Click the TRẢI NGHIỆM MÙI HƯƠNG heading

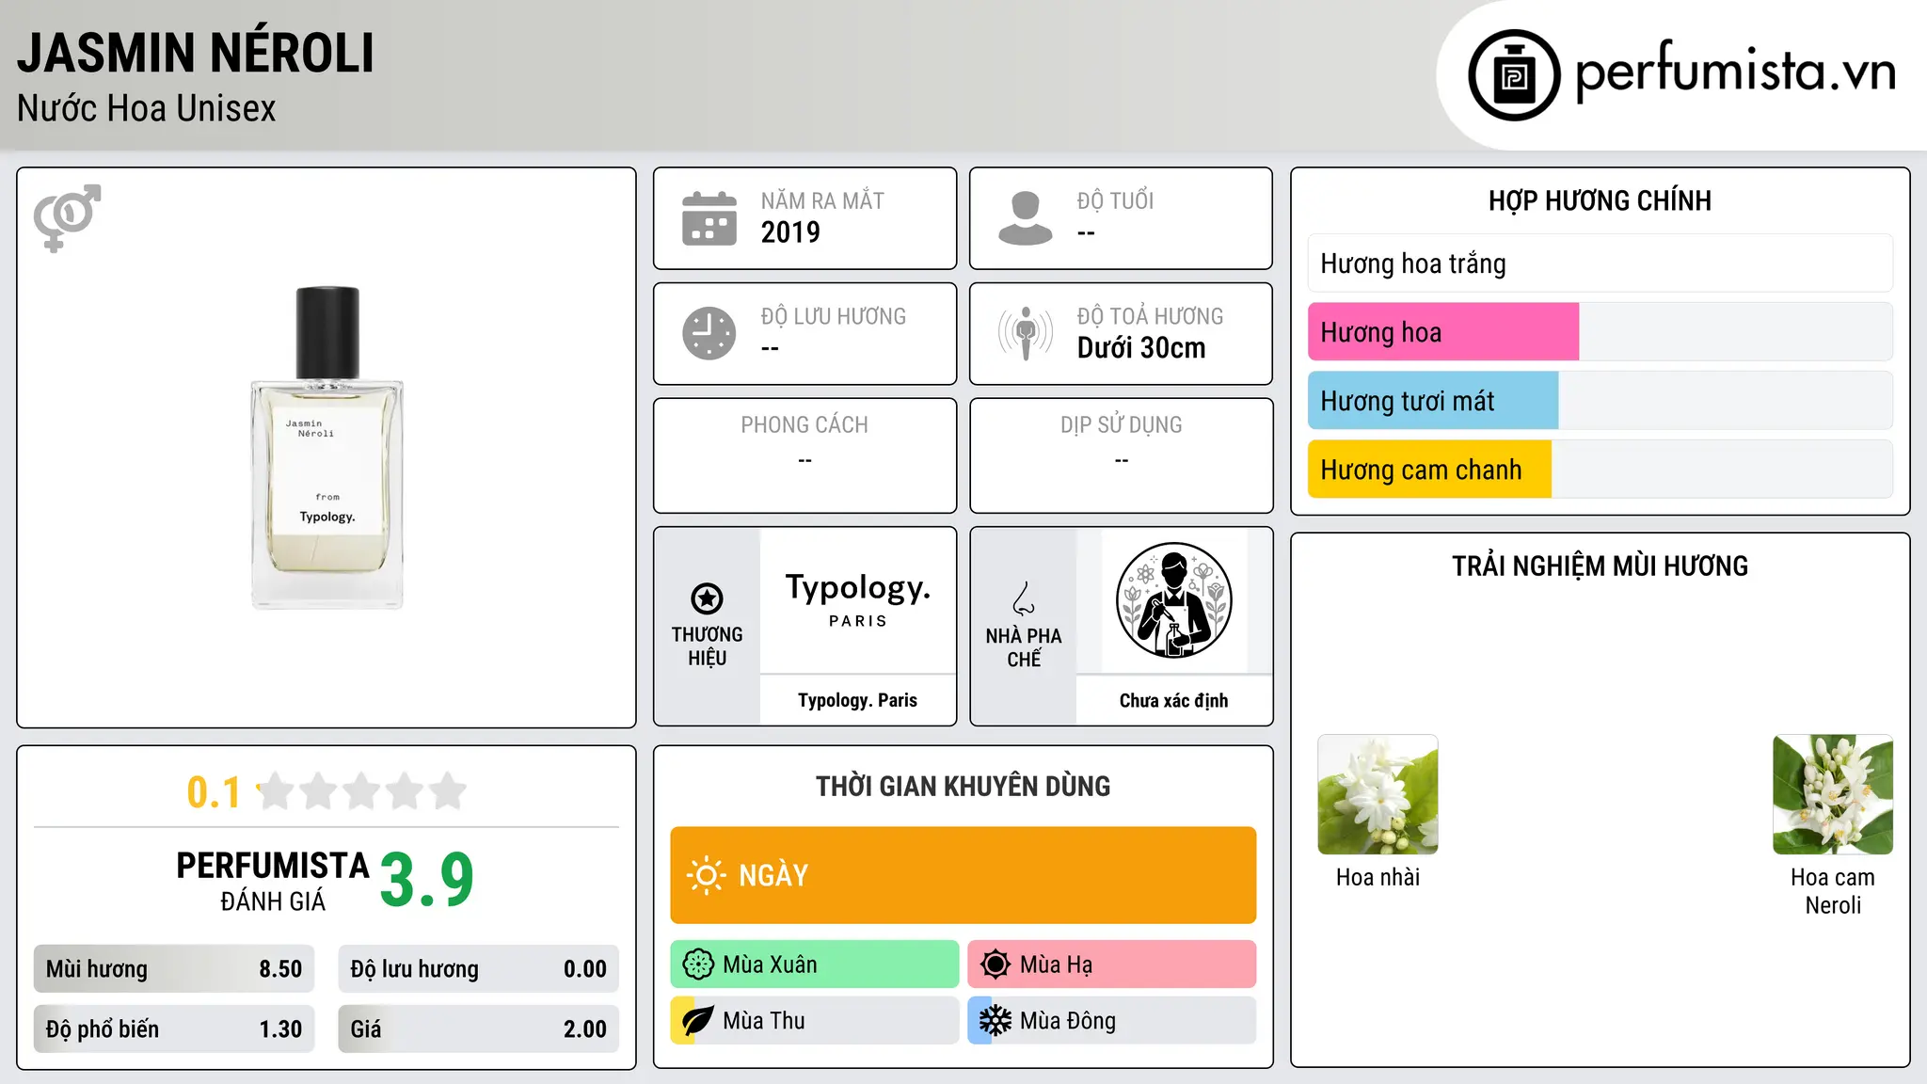pyautogui.click(x=1600, y=566)
